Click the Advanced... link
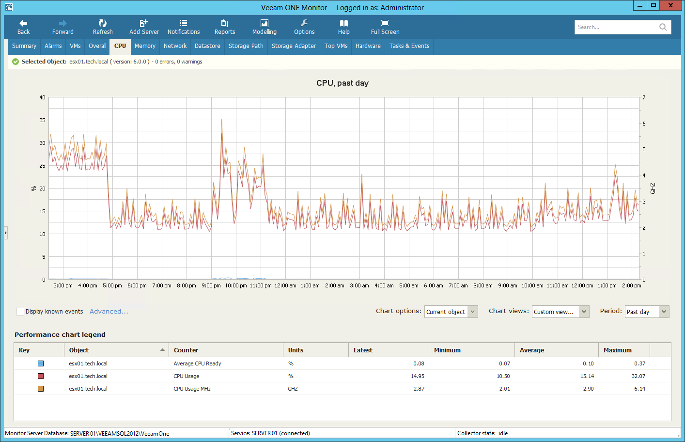 pos(109,312)
